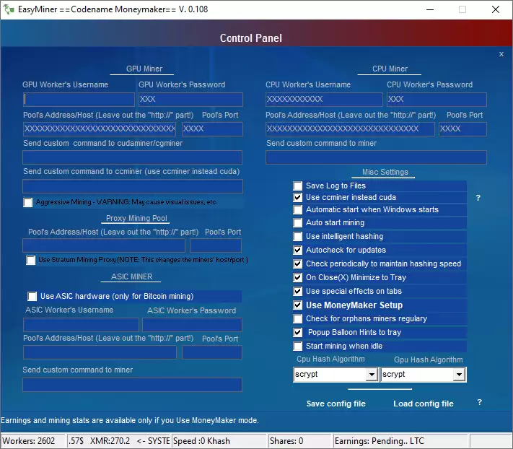The width and height of the screenshot is (513, 449).
Task: Click the question mark next to Load config file
Action: [x=479, y=403]
